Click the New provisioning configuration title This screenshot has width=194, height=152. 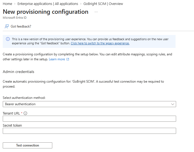pyautogui.click(x=45, y=12)
